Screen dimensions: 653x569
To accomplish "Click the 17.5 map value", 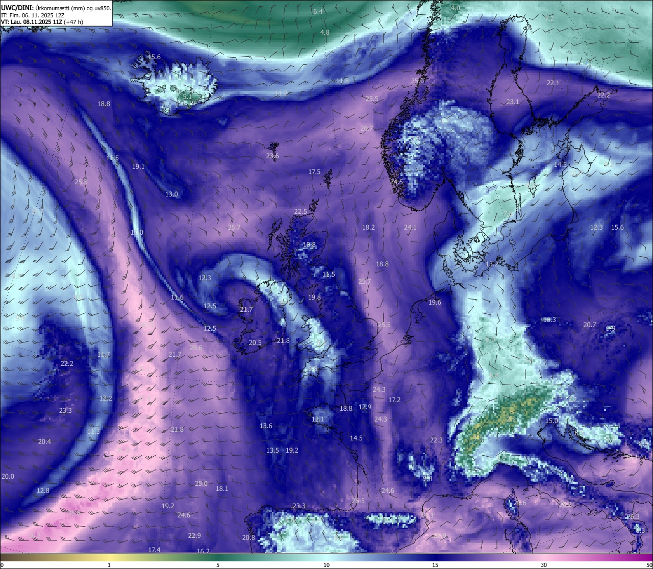I will 314,172.
